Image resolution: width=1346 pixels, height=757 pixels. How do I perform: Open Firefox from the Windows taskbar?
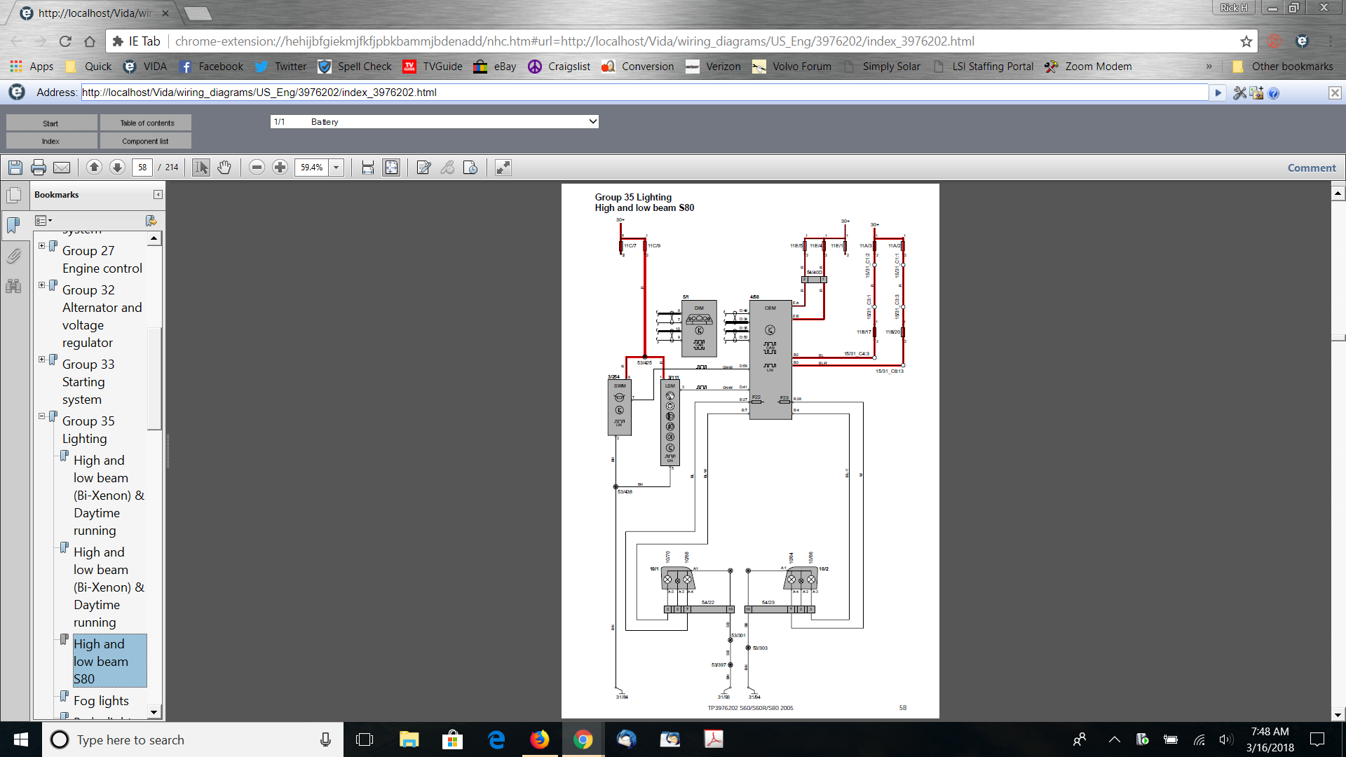[539, 739]
